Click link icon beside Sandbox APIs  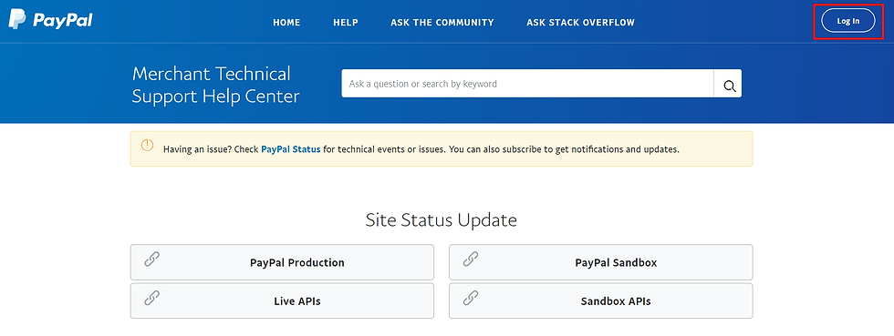point(471,298)
